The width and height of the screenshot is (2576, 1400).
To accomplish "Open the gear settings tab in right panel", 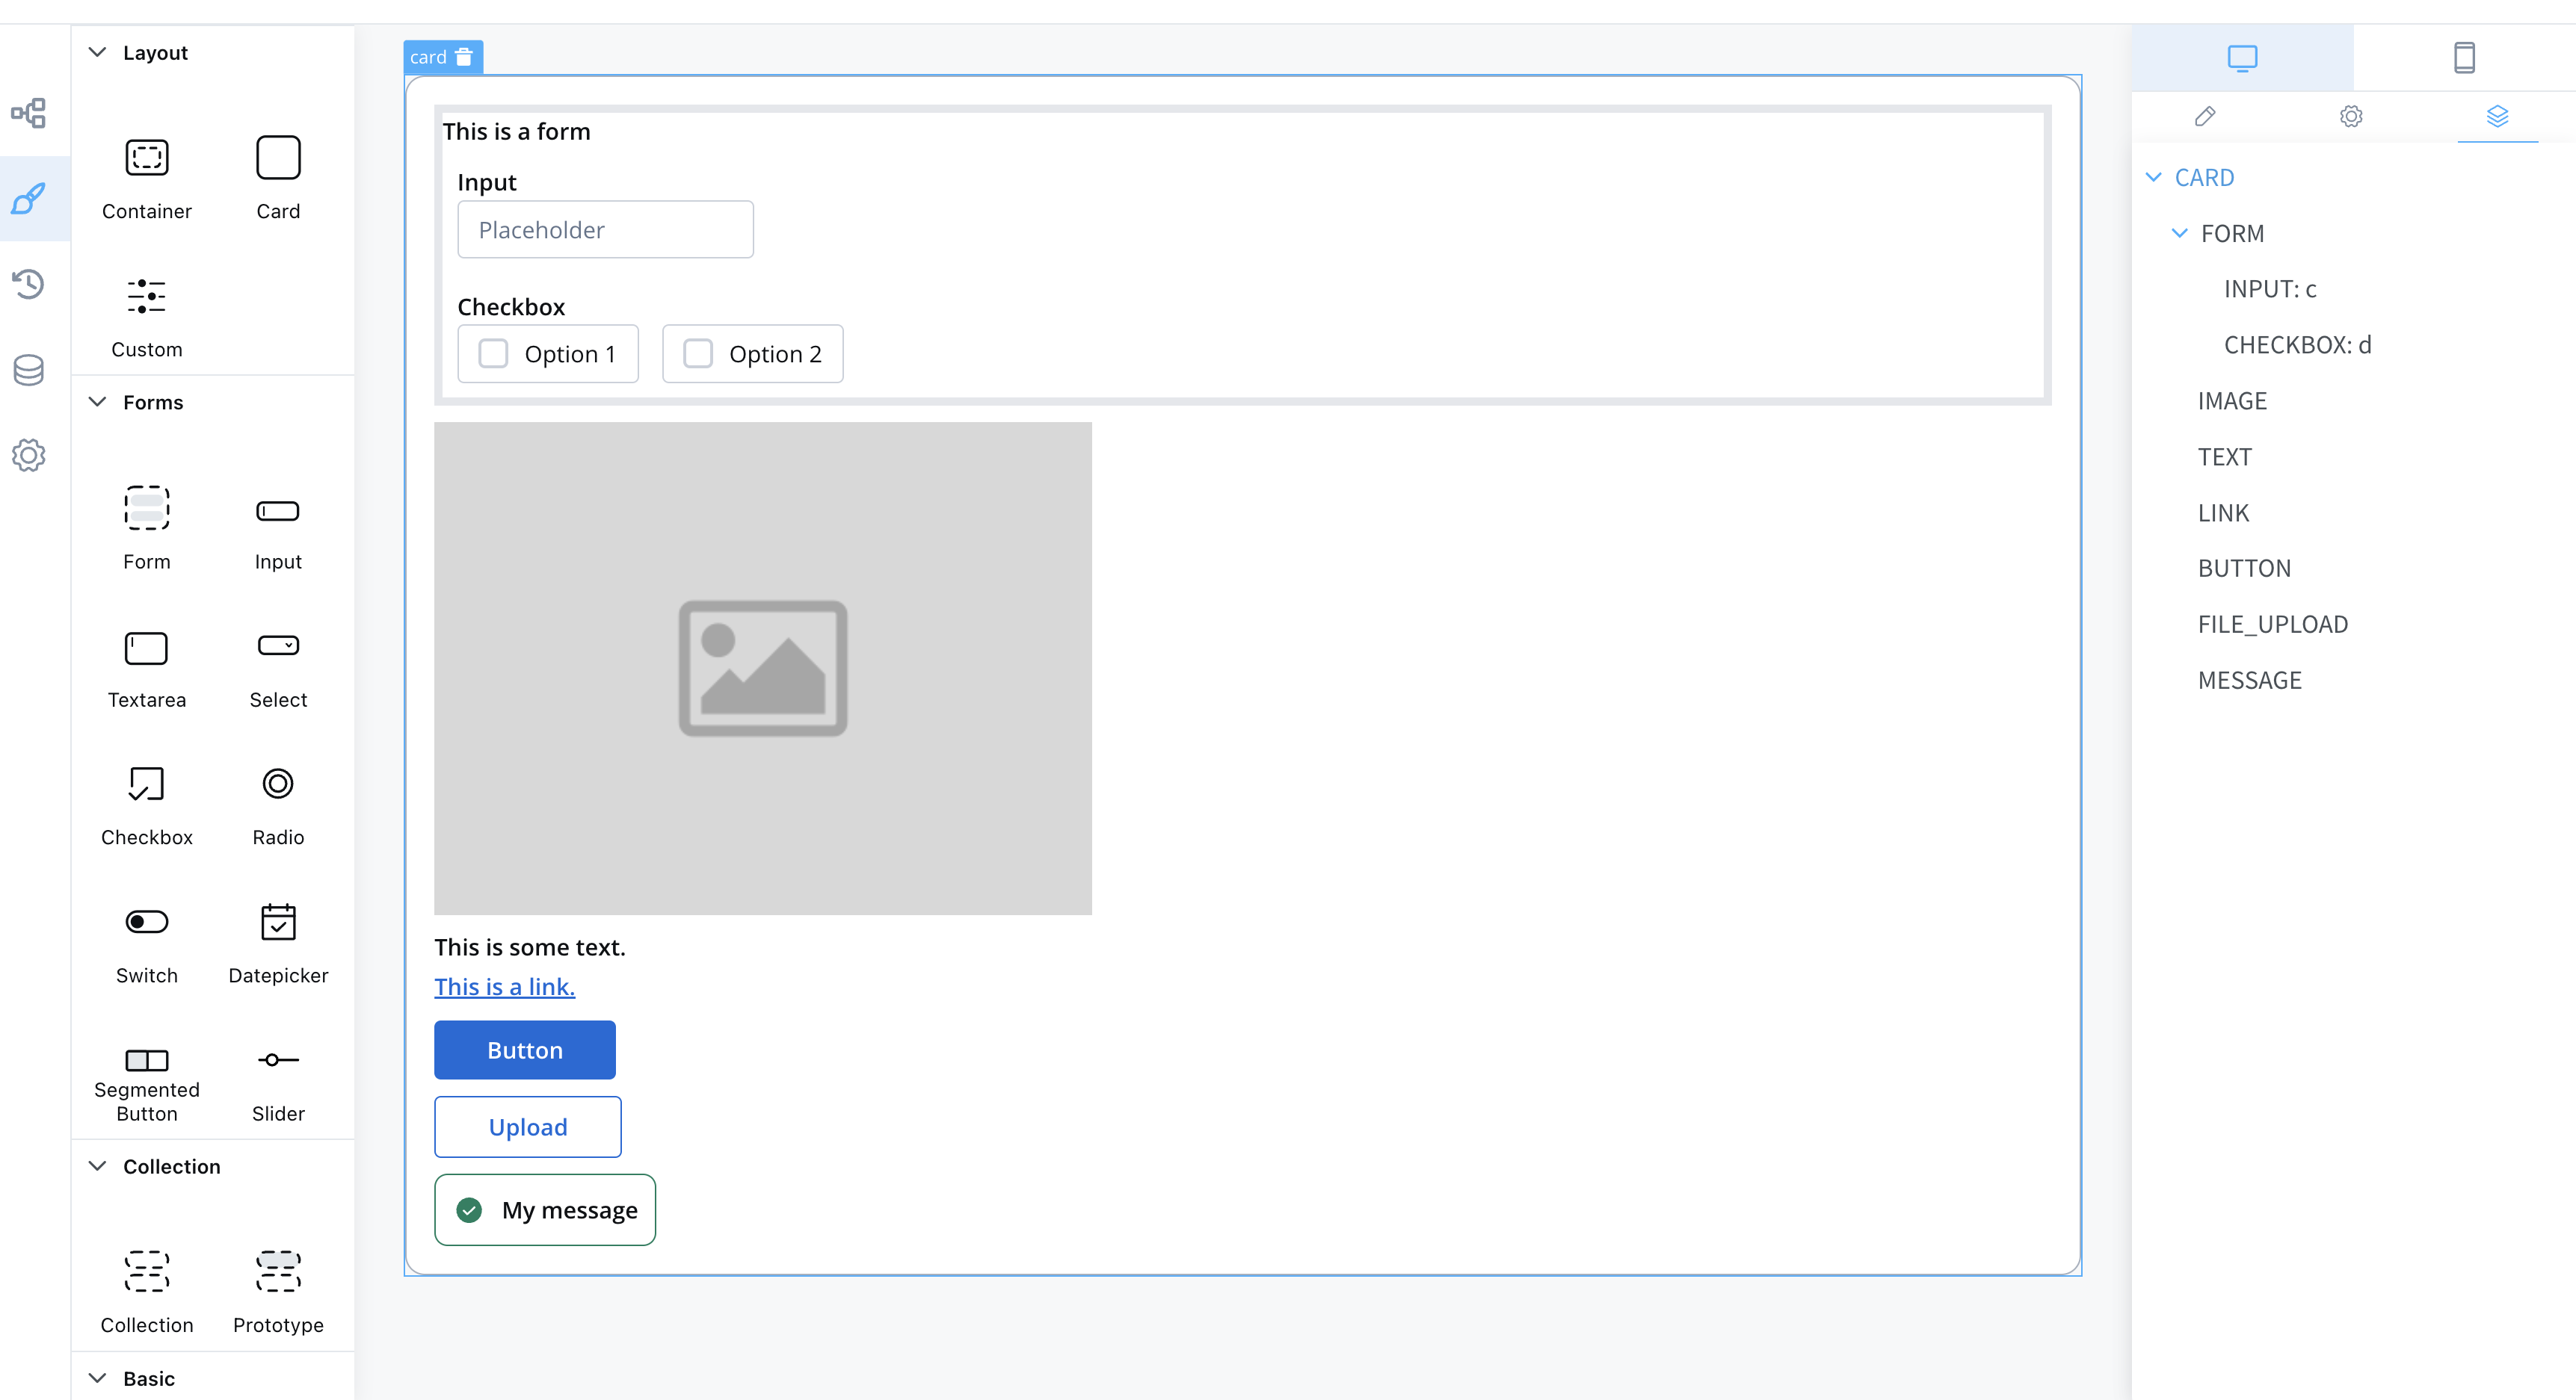I will tap(2352, 116).
